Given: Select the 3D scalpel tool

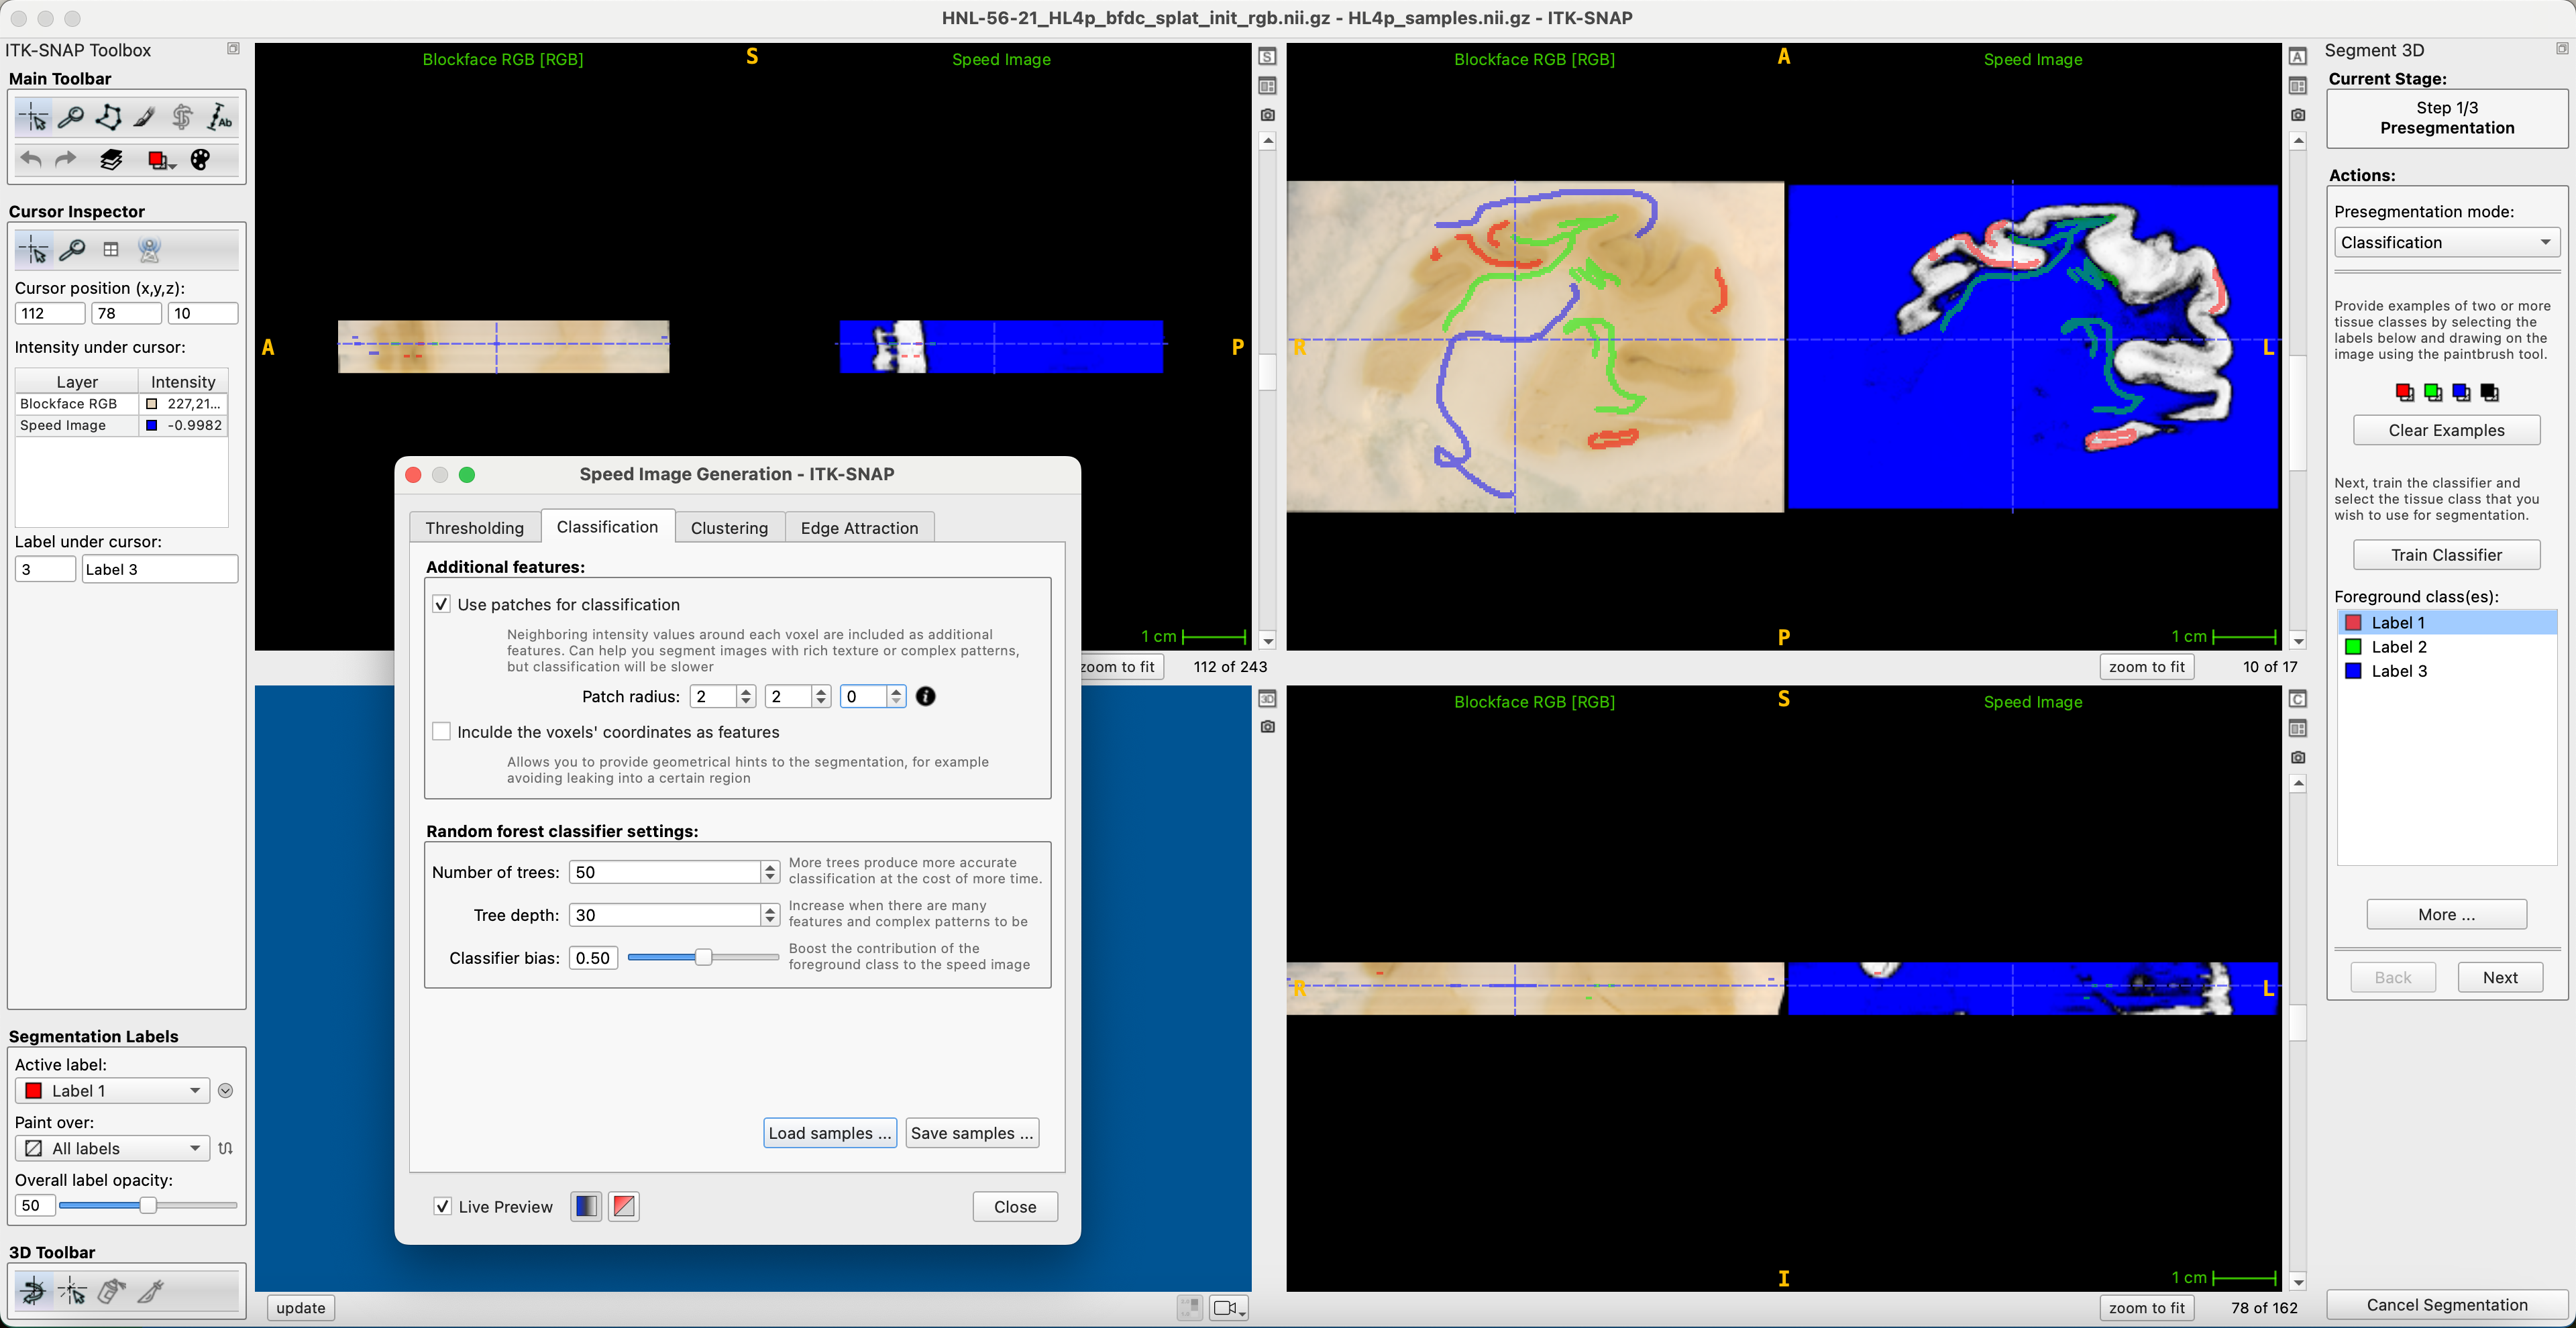Looking at the screenshot, I should 151,1291.
